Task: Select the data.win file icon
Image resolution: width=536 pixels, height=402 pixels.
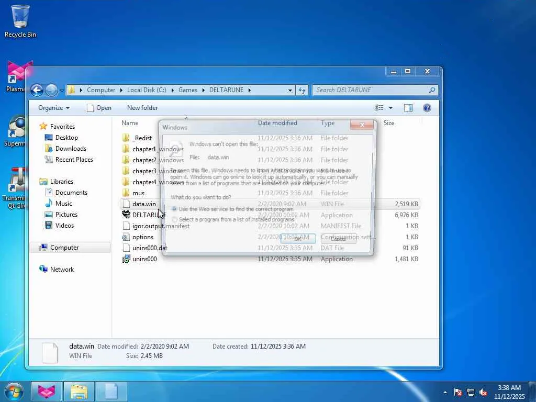Action: click(x=126, y=204)
